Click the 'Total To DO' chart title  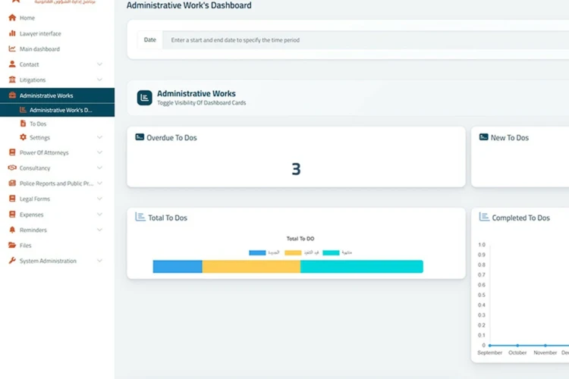click(x=300, y=239)
